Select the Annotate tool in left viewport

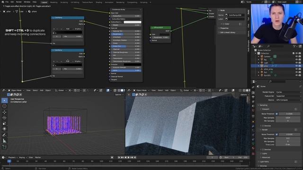coord(4,135)
